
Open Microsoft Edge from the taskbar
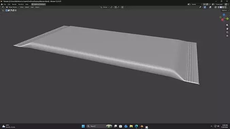coord(136,126)
